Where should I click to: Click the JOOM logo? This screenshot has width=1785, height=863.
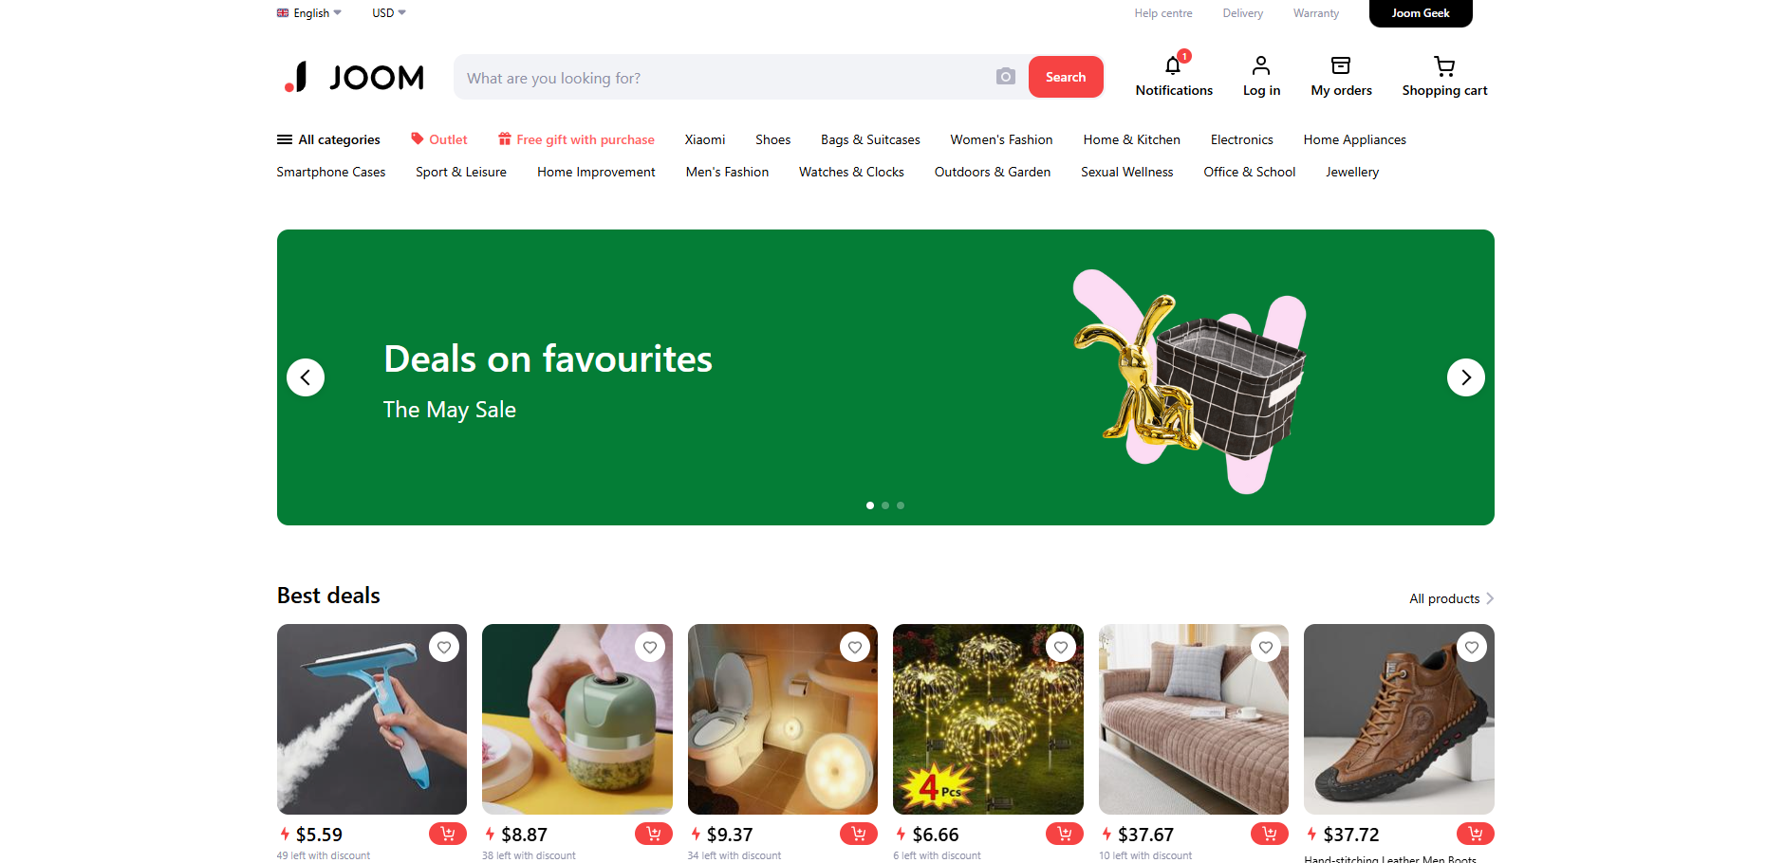(354, 77)
